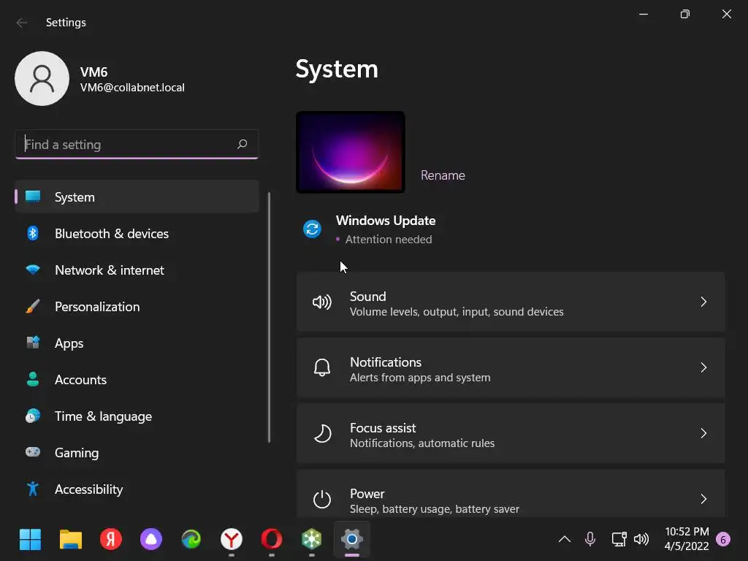Open the Power settings title
Screen dimensions: 748x561
(x=367, y=494)
